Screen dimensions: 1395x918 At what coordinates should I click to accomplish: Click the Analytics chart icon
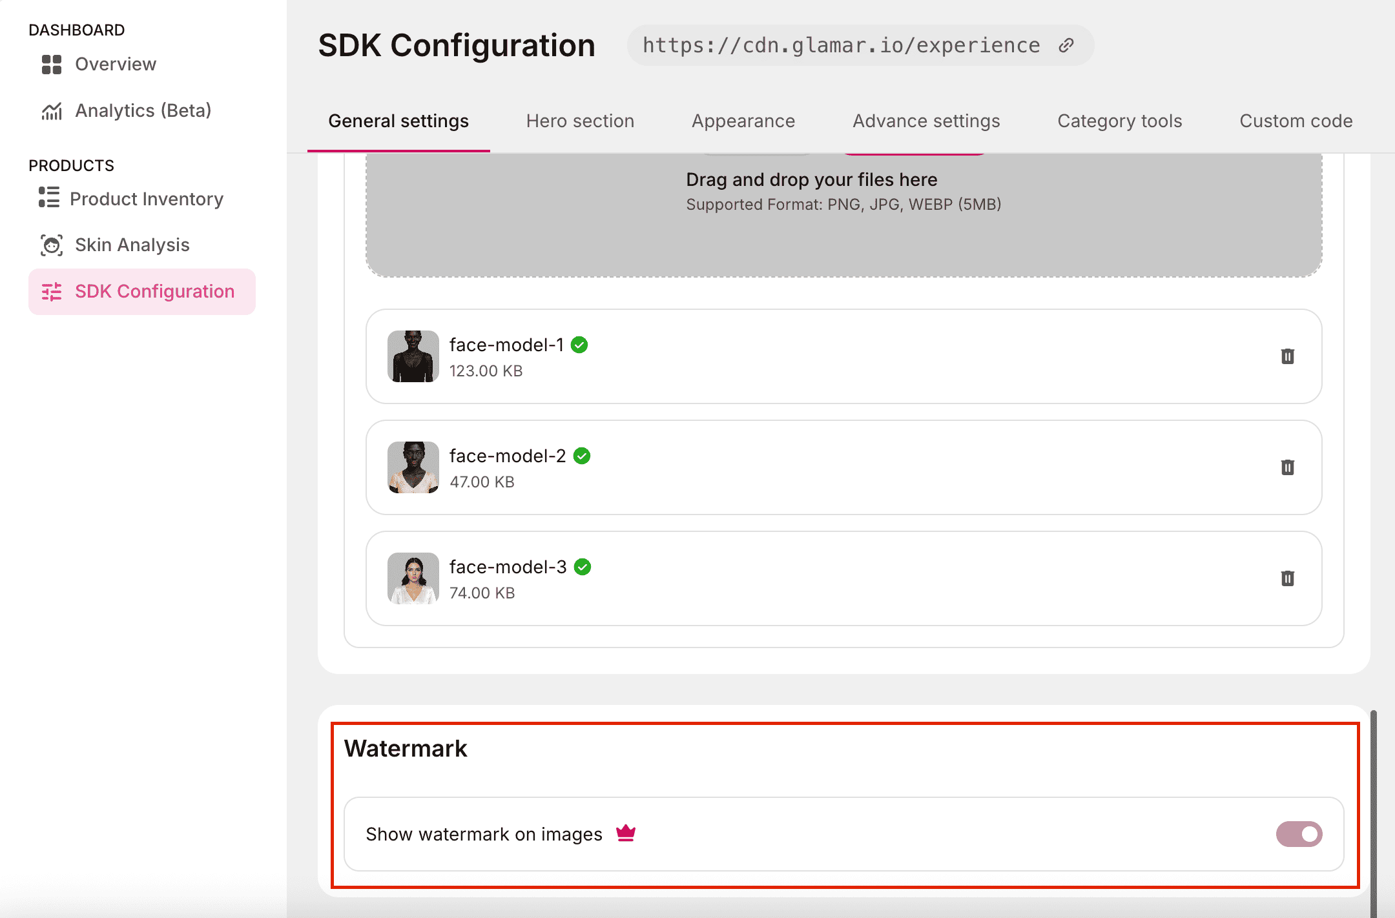[x=52, y=111]
